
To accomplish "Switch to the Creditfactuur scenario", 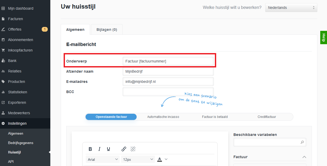I will [x=267, y=117].
